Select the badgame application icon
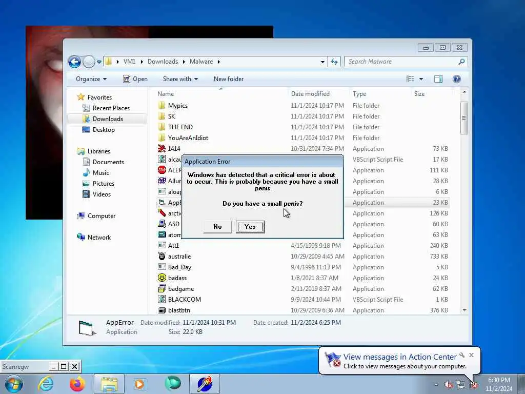Image resolution: width=525 pixels, height=394 pixels. [161, 288]
